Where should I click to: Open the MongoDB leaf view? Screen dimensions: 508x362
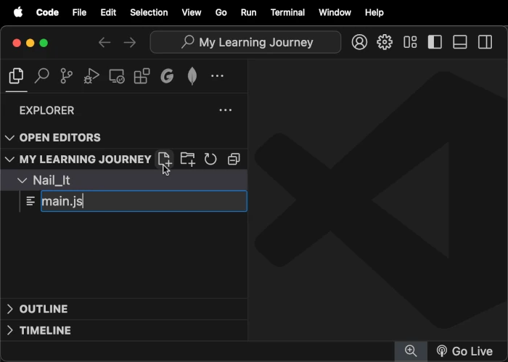tap(192, 76)
